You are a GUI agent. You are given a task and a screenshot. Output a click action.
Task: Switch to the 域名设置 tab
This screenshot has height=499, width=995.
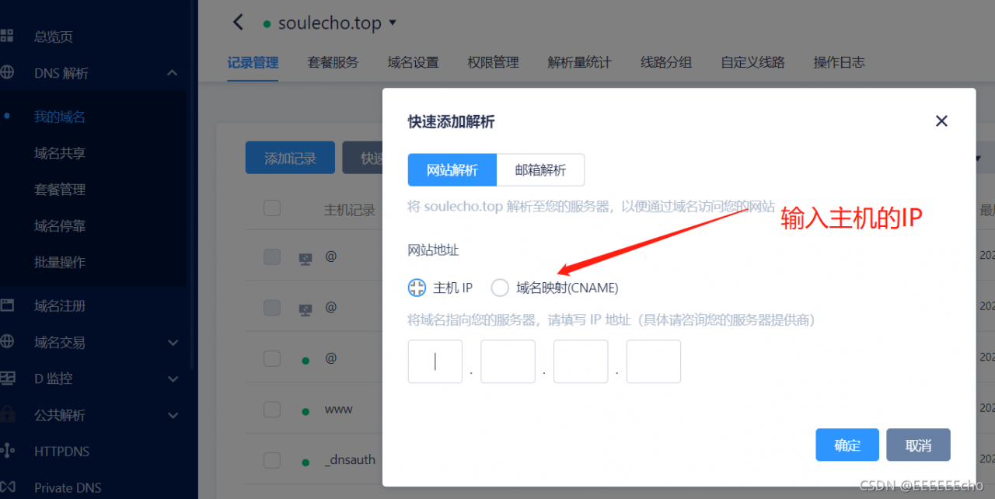point(413,62)
